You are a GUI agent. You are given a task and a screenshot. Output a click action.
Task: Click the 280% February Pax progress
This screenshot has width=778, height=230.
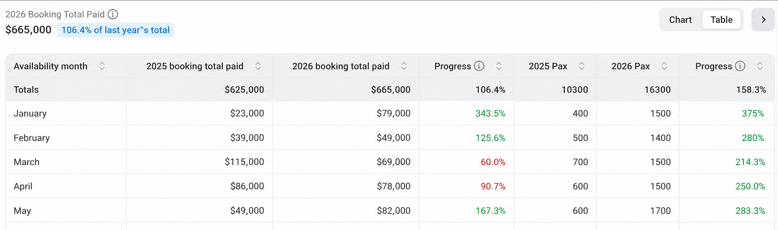753,138
